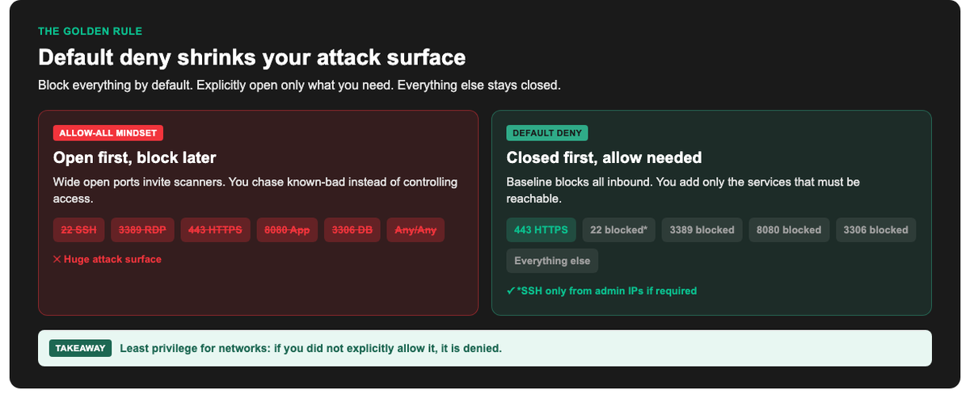Image resolution: width=970 pixels, height=398 pixels.
Task: Click 'Least privilege for networks' takeaway sentence
Action: click(x=311, y=349)
